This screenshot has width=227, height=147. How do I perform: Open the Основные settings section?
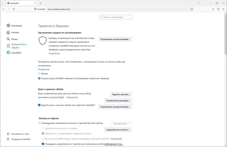tap(16, 25)
